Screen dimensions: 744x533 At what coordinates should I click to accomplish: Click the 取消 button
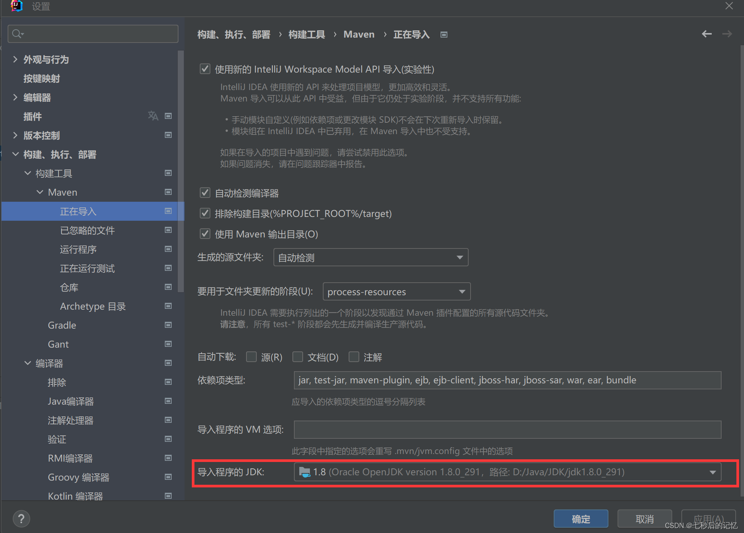click(644, 519)
